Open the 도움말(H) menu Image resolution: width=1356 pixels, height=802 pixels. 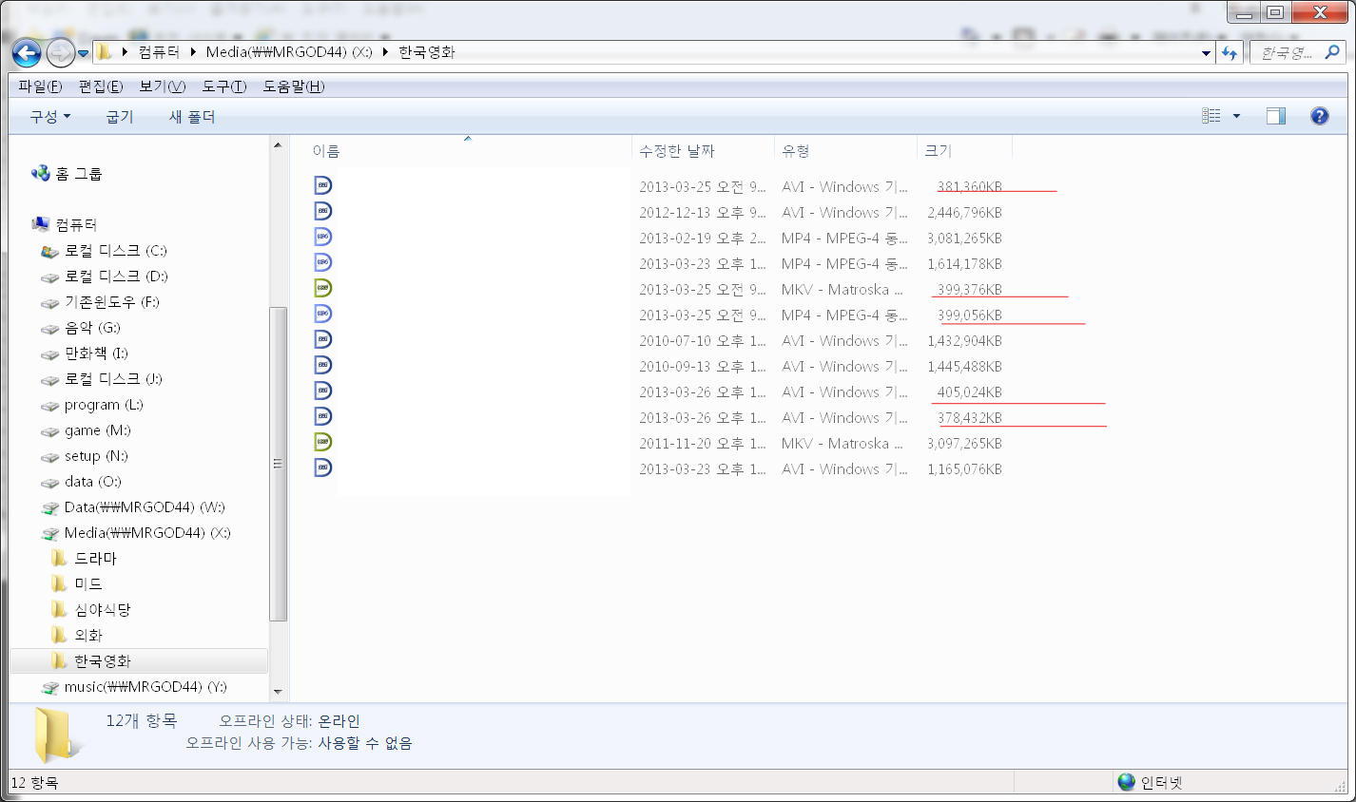(x=294, y=86)
